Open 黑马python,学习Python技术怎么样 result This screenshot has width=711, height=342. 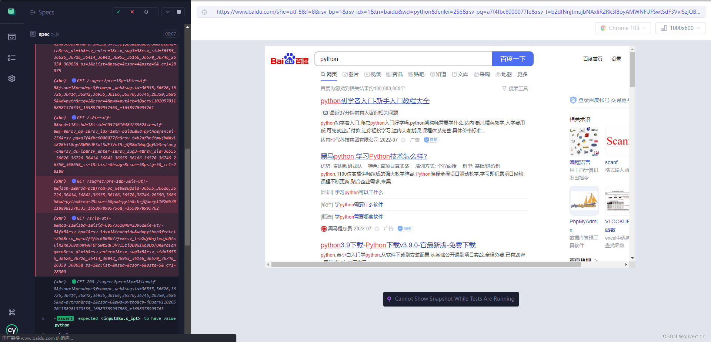pos(374,156)
